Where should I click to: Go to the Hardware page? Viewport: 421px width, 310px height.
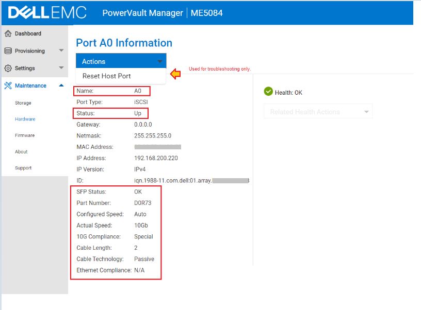(x=25, y=119)
